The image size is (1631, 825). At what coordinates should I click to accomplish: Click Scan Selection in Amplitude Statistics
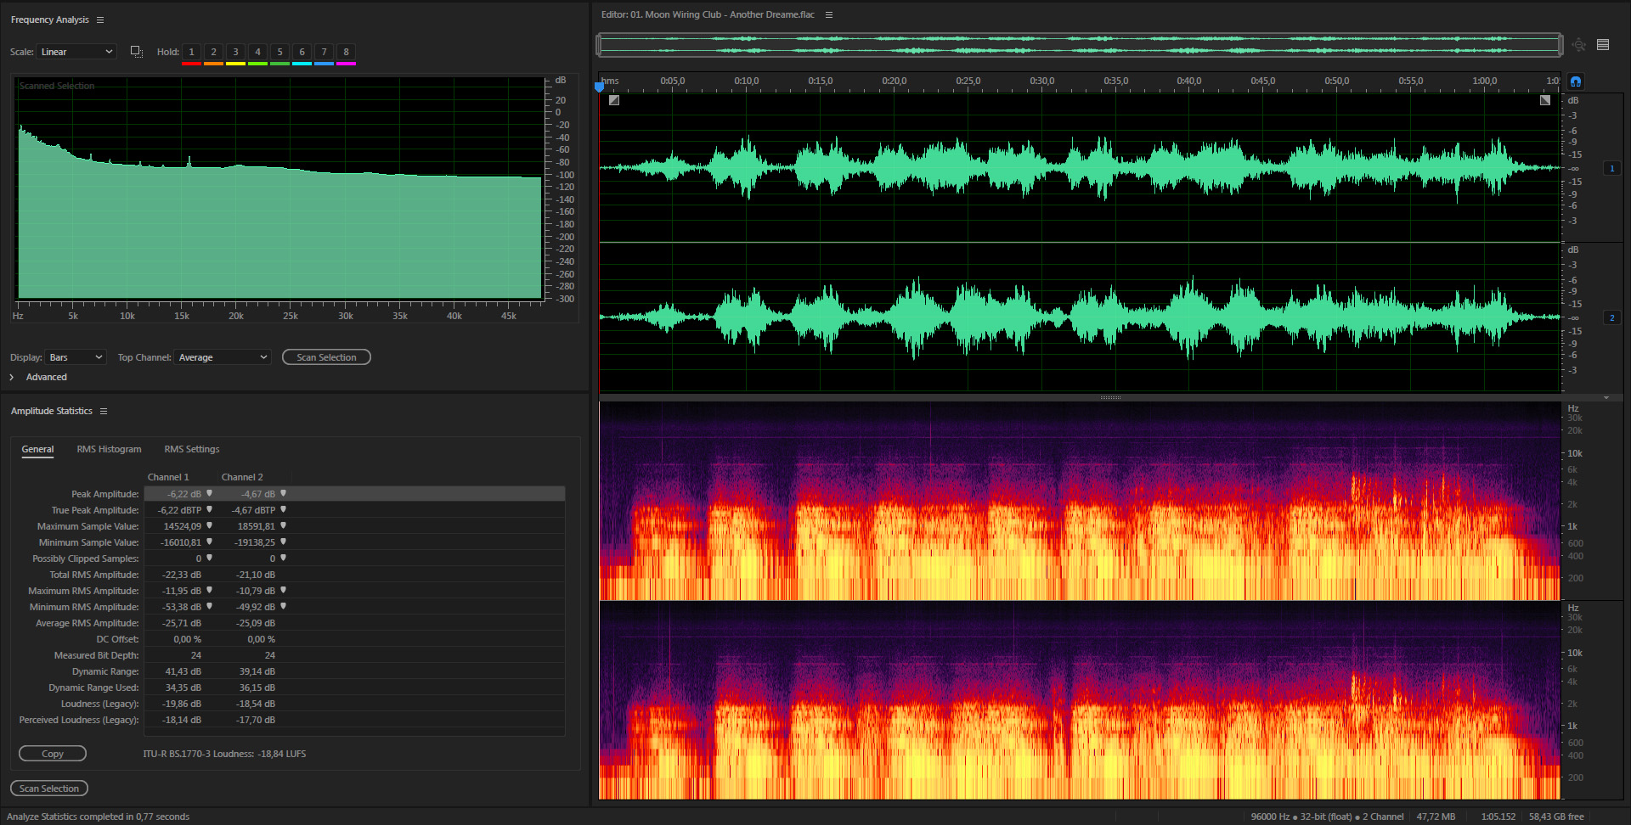pos(49,789)
